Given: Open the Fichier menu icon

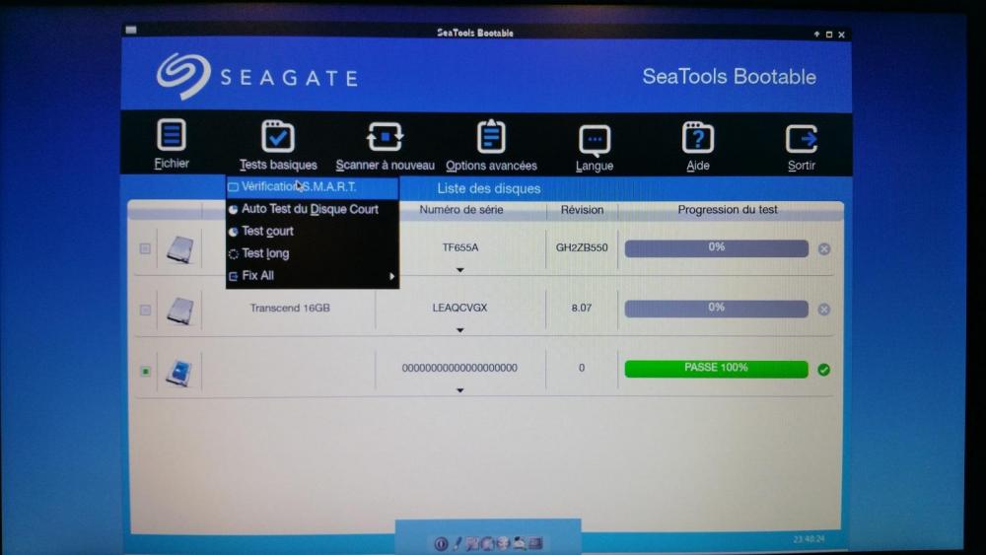Looking at the screenshot, I should 171,134.
